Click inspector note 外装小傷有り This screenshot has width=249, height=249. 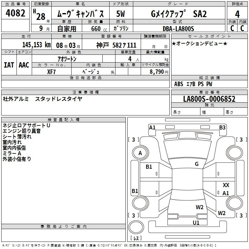click(x=17, y=159)
